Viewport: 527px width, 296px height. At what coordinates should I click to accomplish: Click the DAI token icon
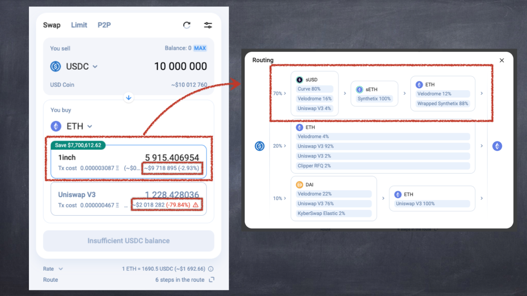pos(300,185)
